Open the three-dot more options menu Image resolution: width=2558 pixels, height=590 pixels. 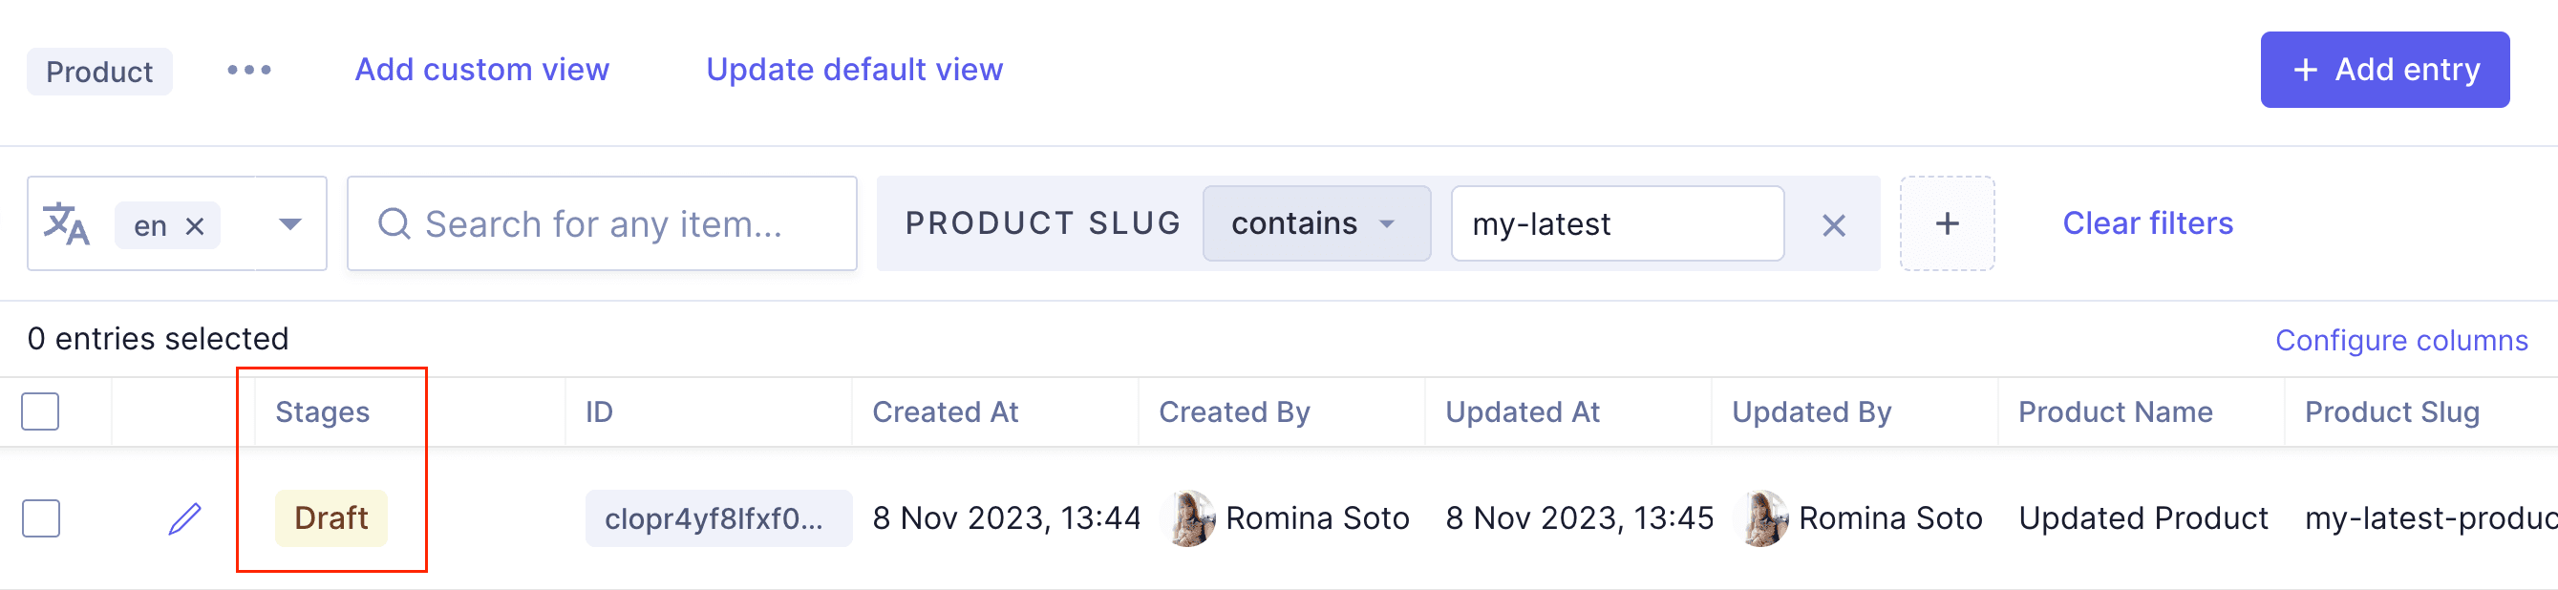click(248, 71)
